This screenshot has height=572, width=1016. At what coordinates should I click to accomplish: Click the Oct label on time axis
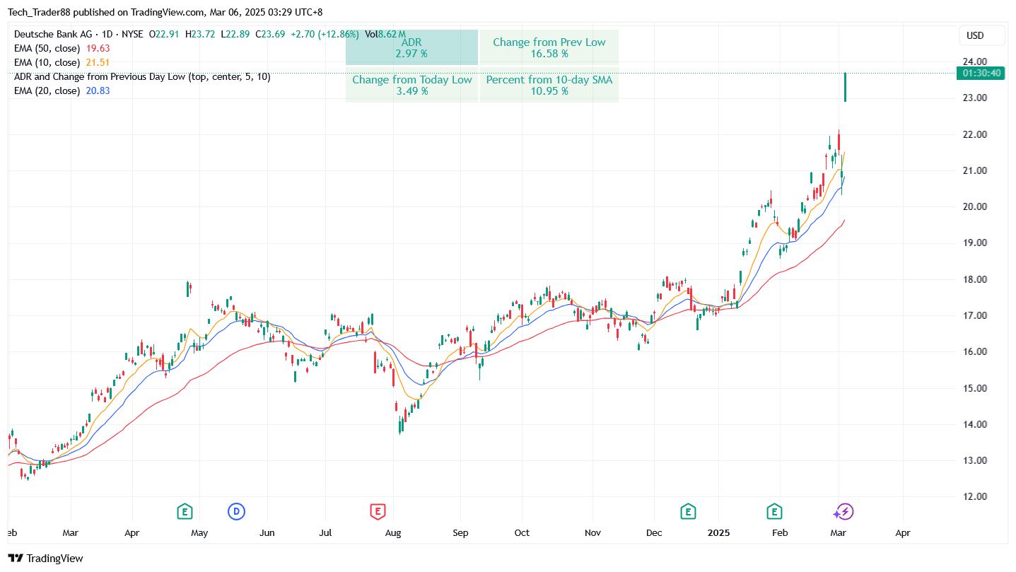pos(522,532)
